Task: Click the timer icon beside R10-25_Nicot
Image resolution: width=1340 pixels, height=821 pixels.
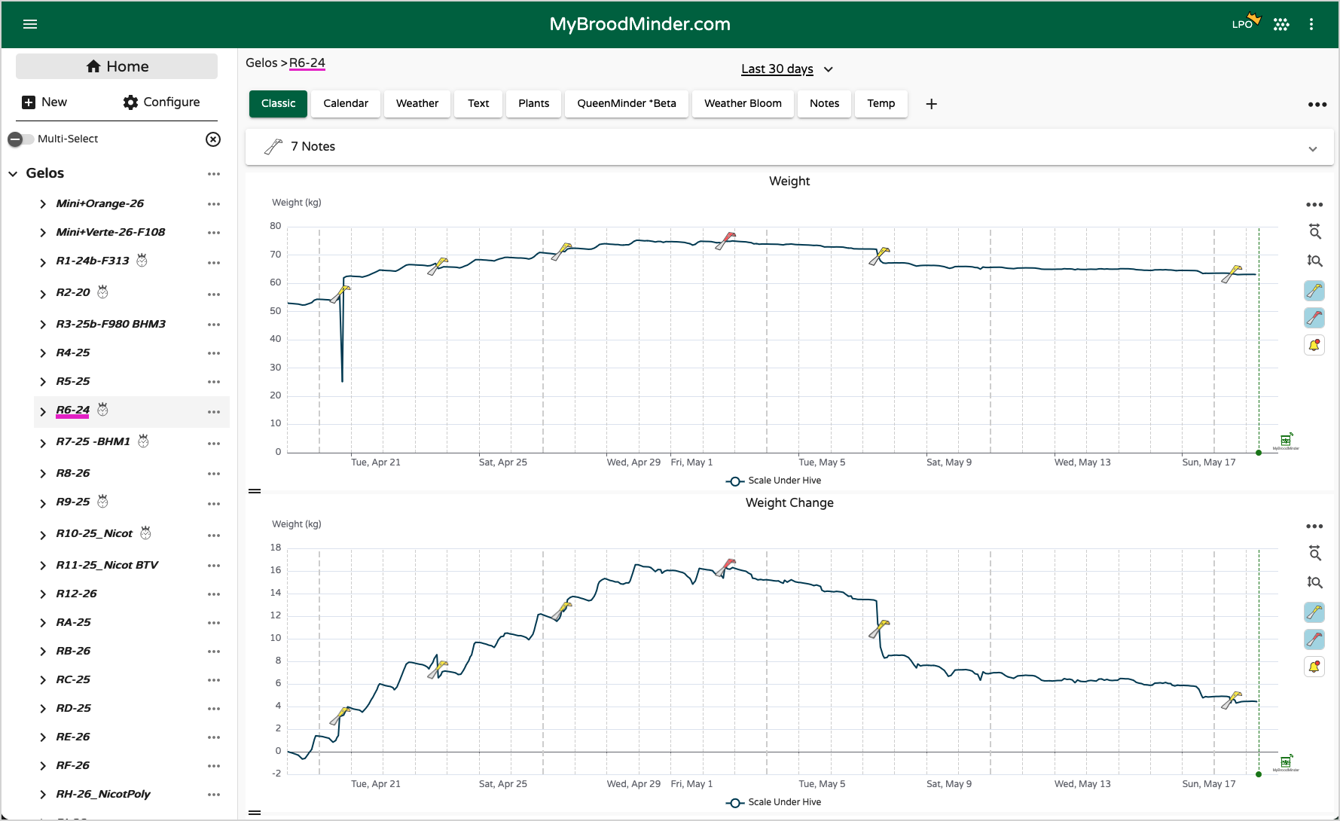Action: click(x=146, y=533)
